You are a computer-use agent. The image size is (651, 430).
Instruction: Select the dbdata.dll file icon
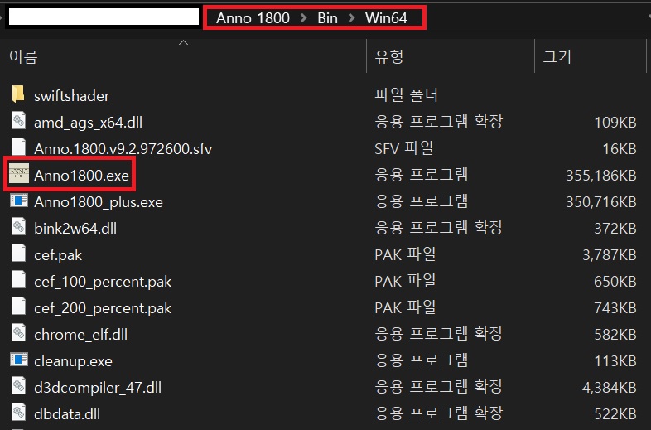tap(18, 412)
